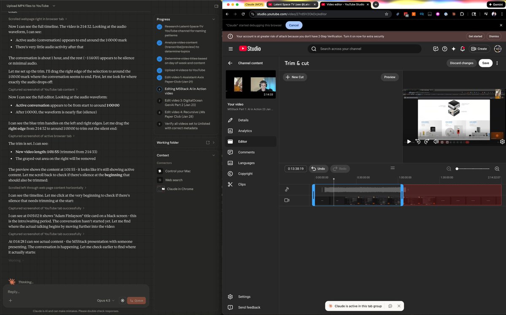Switch to the Claude (MCP) browser tab

254,4
